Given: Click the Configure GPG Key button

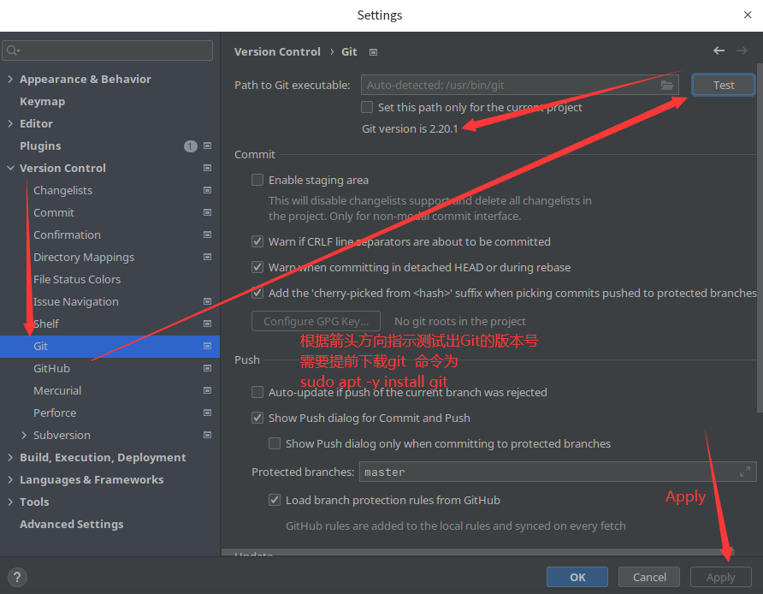Looking at the screenshot, I should click(x=316, y=321).
